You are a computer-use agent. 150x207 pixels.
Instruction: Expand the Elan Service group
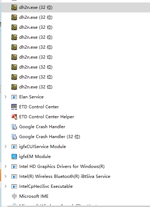[x=6, y=97]
